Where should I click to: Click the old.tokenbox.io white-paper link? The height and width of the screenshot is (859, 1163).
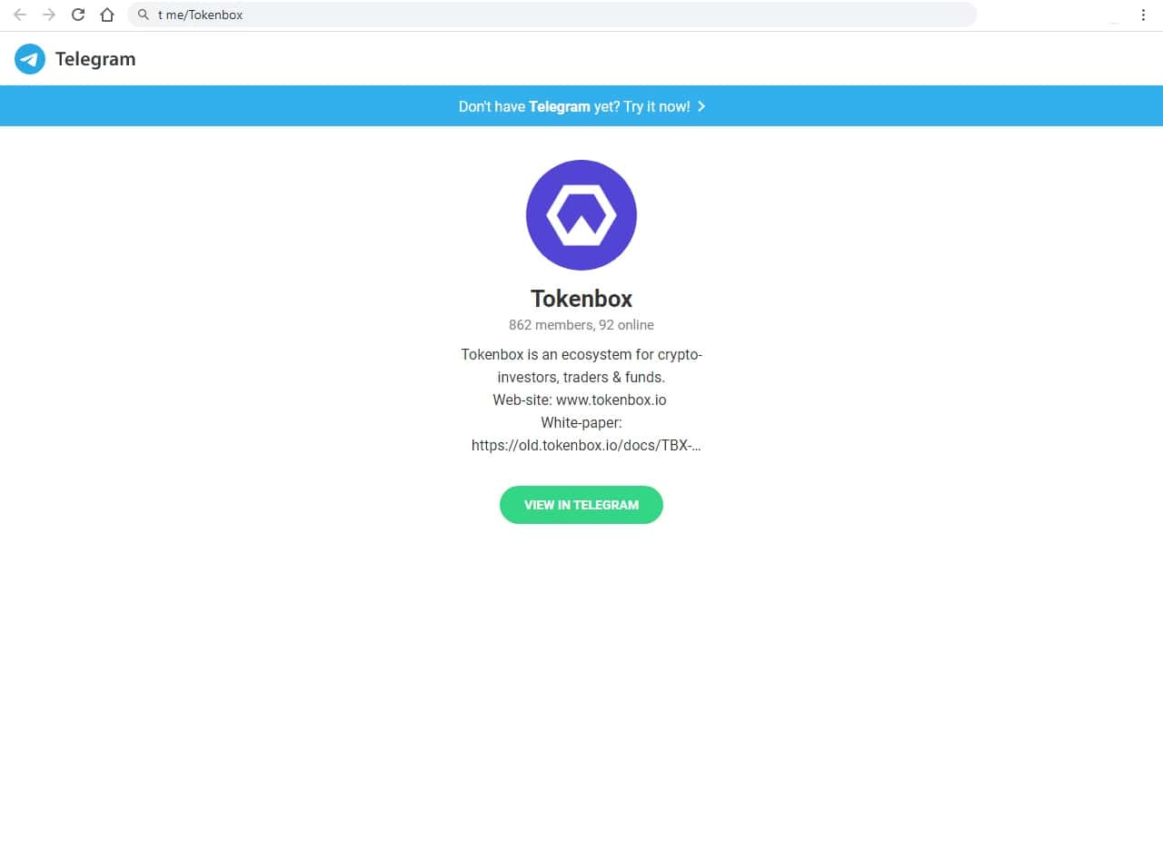point(586,445)
